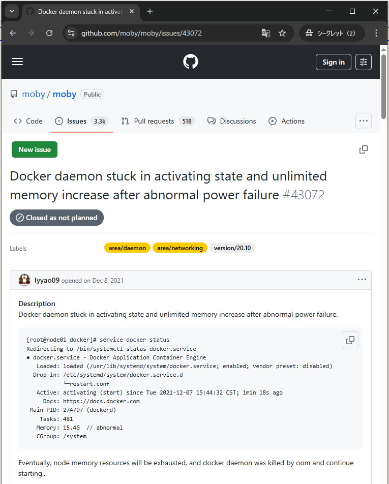The width and height of the screenshot is (389, 484).
Task: Click the Pull requests count 518 badge
Action: (x=187, y=122)
